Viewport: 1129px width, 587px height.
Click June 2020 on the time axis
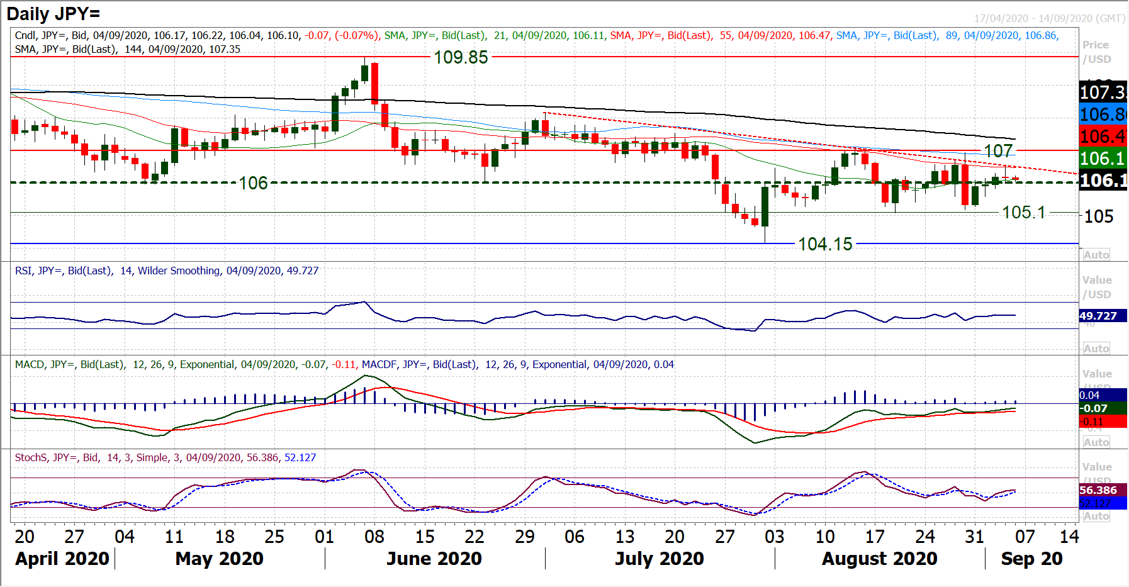[434, 559]
